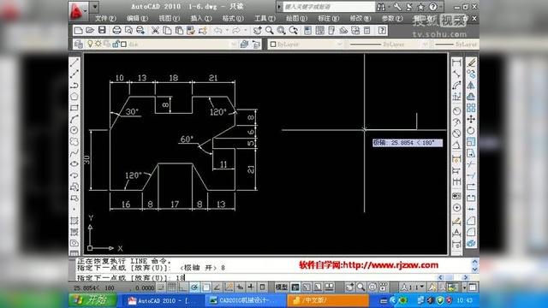Image resolution: width=548 pixels, height=308 pixels.
Task: Select the Mirror modify tool
Action: pos(471,86)
